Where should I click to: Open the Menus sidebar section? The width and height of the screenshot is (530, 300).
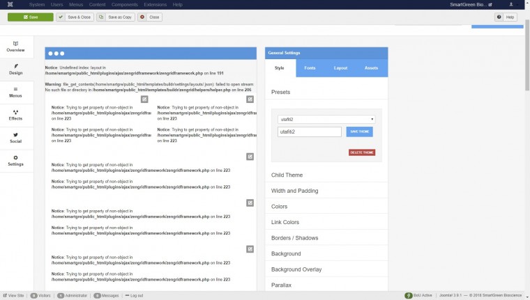(15, 93)
